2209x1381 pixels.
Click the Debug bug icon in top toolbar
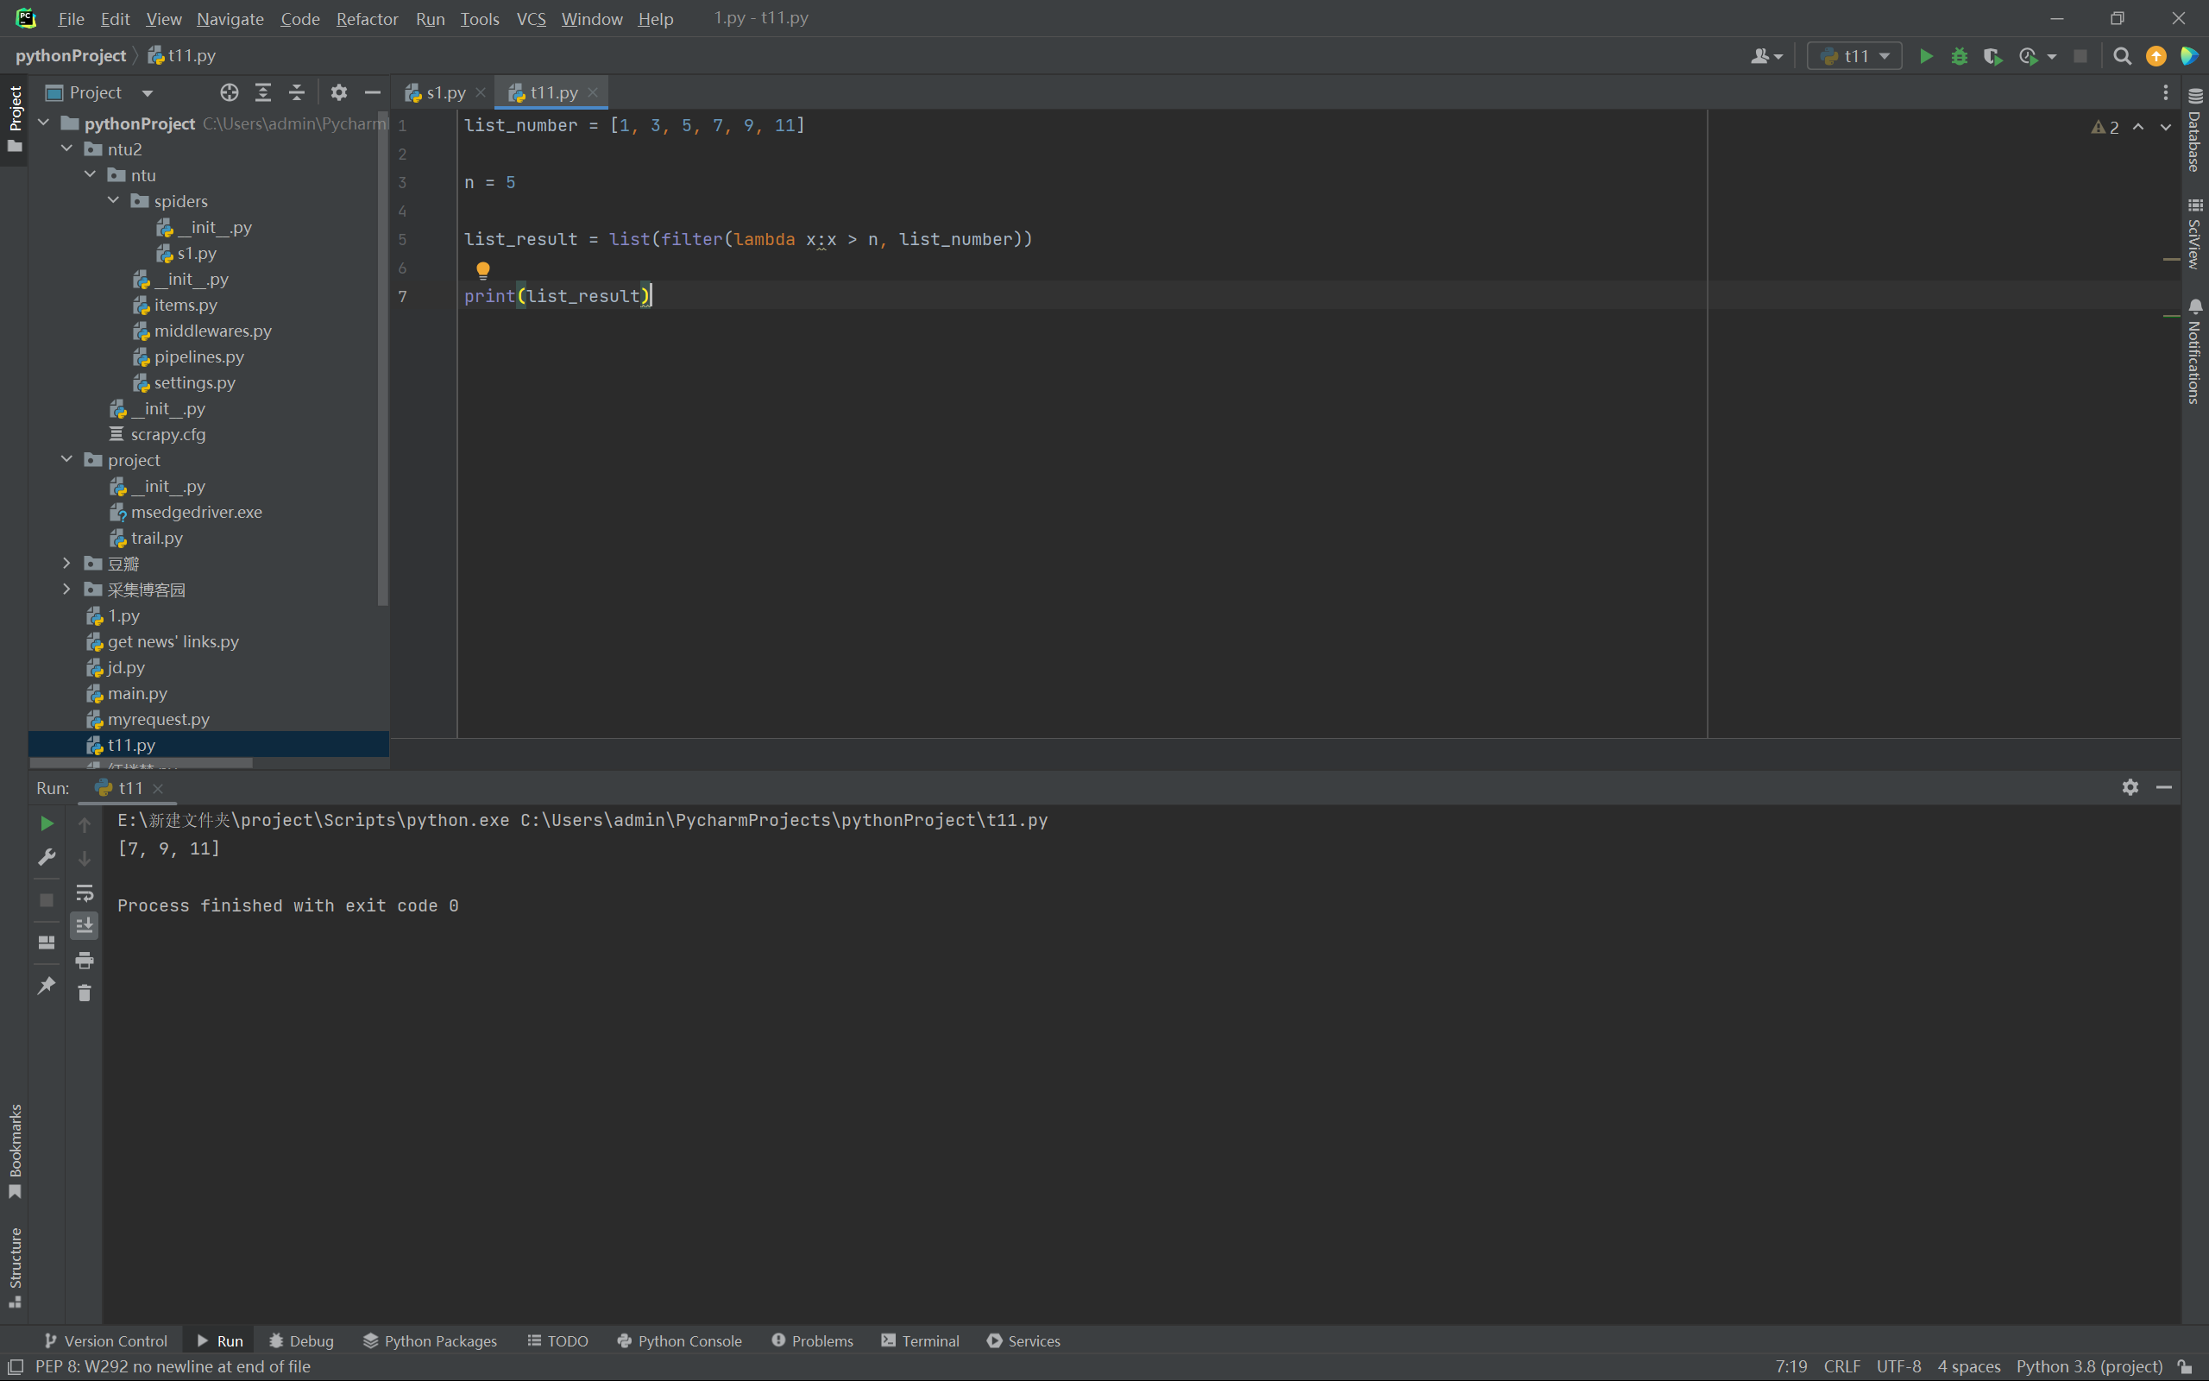point(1959,57)
